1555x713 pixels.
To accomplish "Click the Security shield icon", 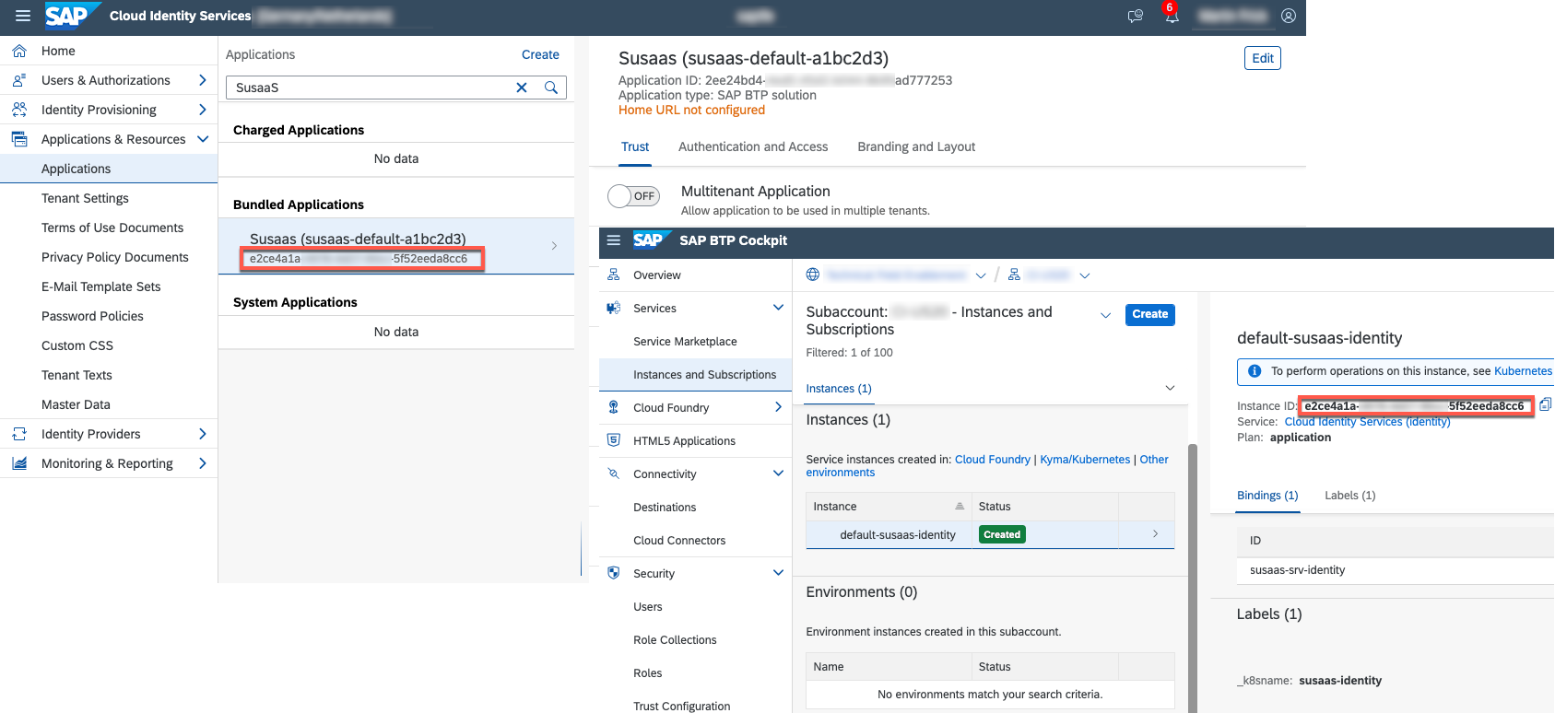I will [x=614, y=573].
